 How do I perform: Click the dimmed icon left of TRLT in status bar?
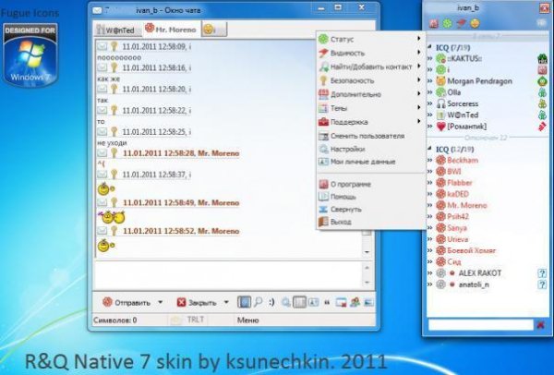175,321
